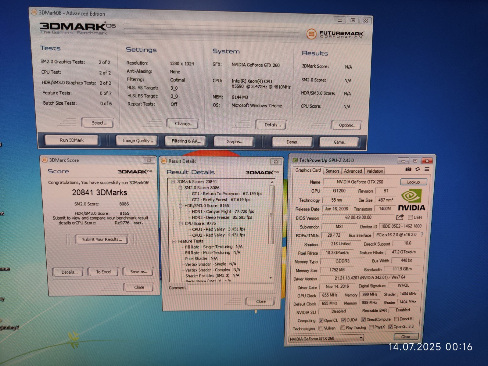Toggle the OpenGL 3.3 checkbox
488x366 pixels.
coord(390,327)
